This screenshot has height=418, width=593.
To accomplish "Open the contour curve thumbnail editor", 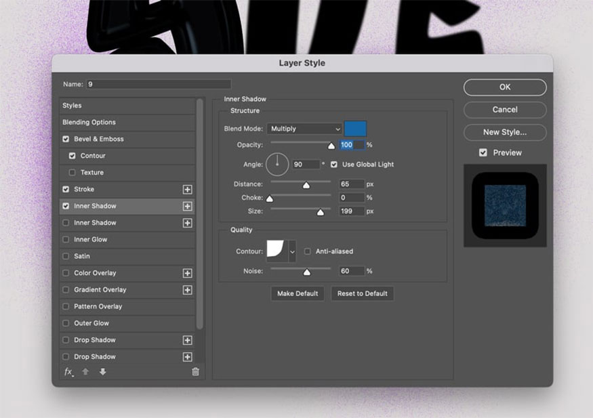I will pos(277,251).
